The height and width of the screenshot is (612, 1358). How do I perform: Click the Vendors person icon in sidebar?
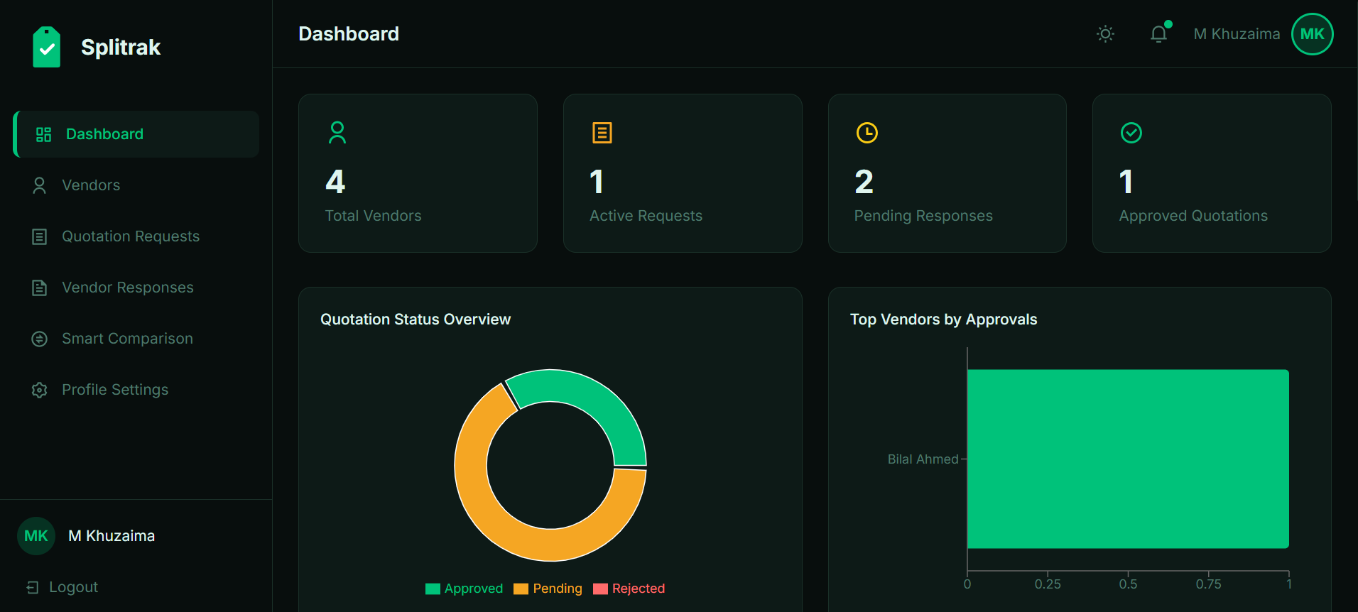(40, 185)
